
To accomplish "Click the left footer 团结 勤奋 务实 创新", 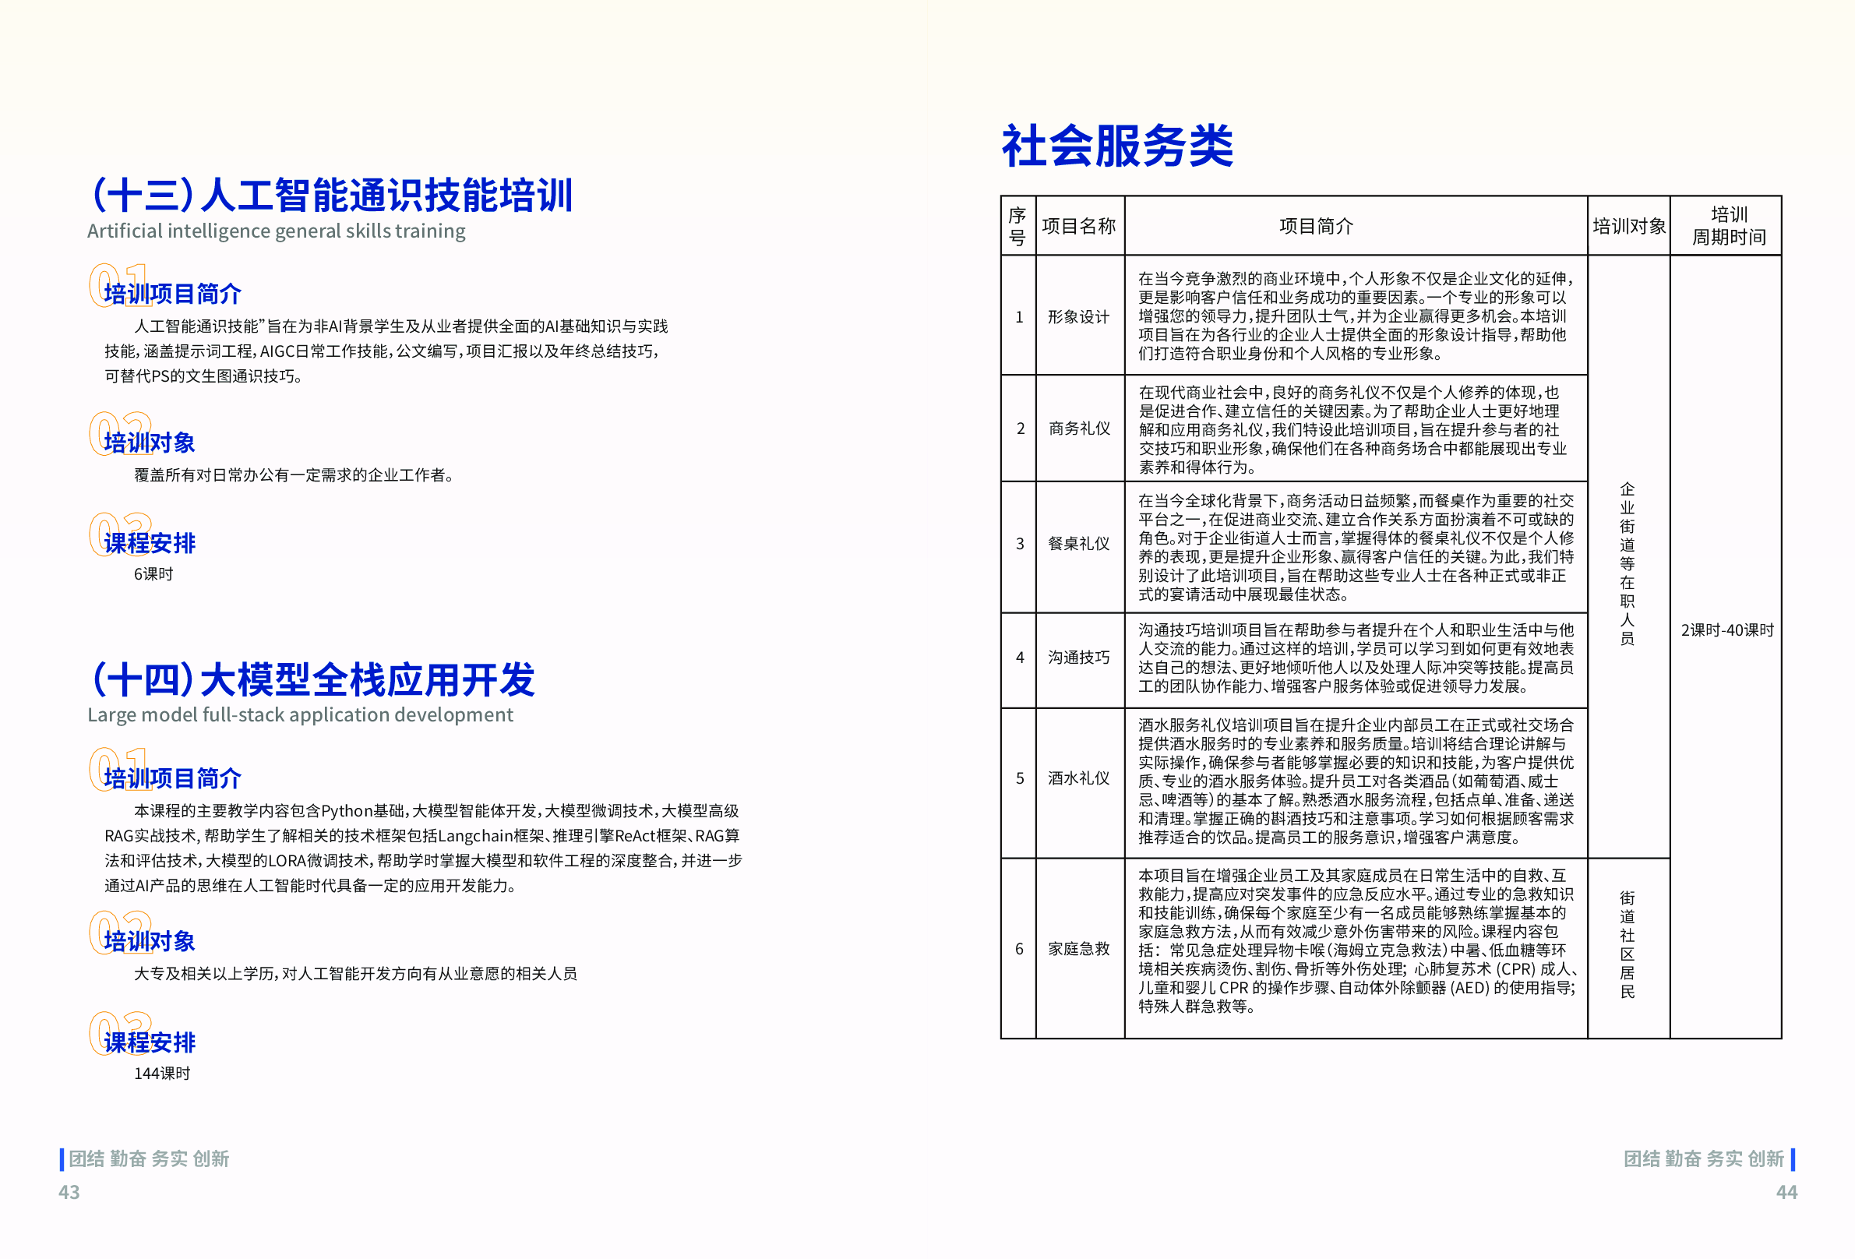I will [149, 1159].
